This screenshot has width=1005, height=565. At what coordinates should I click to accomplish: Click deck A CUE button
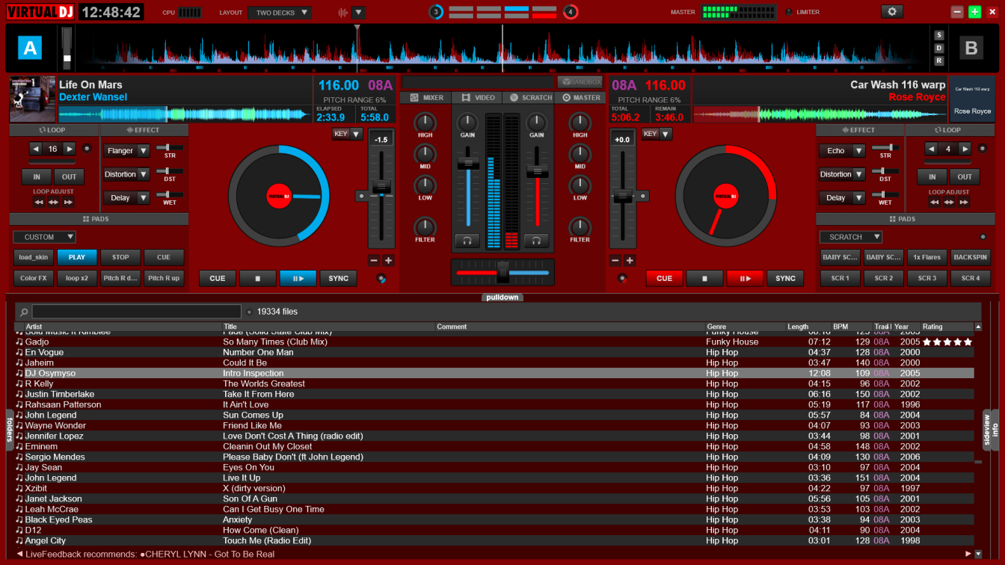[x=218, y=278]
